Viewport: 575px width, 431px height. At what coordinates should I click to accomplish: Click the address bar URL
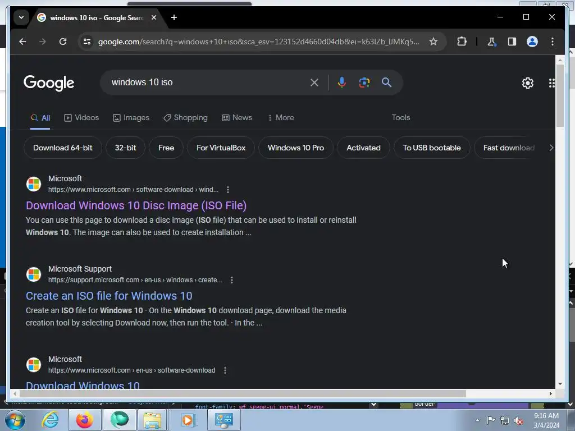258,42
